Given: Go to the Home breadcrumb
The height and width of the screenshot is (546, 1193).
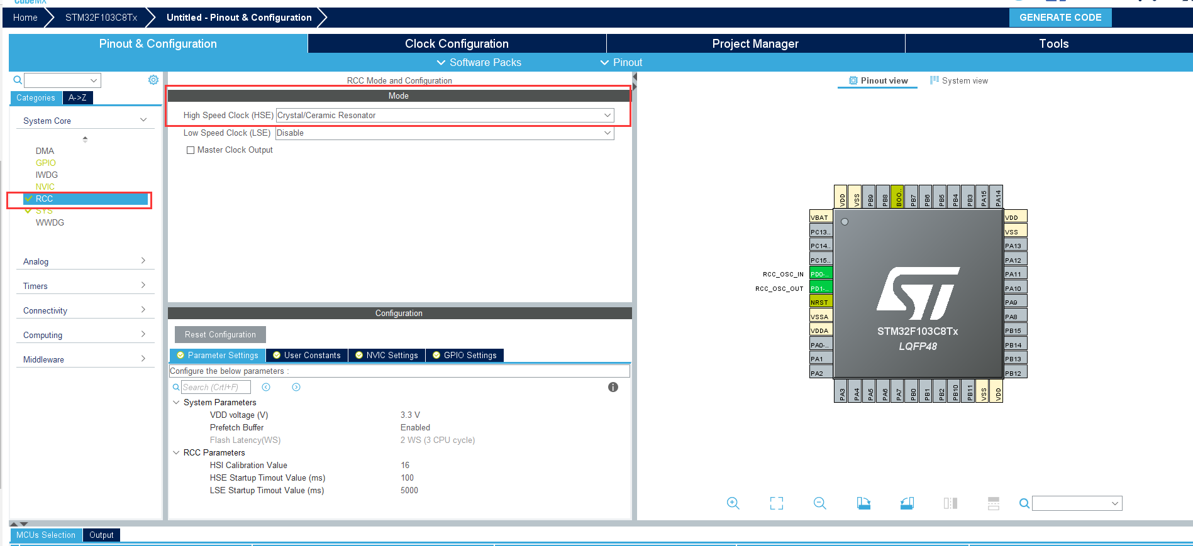Looking at the screenshot, I should click(x=25, y=18).
